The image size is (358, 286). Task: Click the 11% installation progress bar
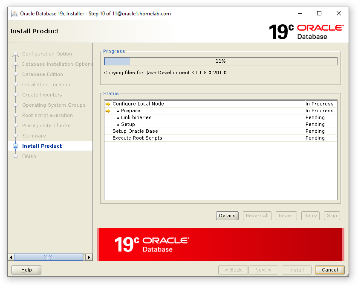220,61
